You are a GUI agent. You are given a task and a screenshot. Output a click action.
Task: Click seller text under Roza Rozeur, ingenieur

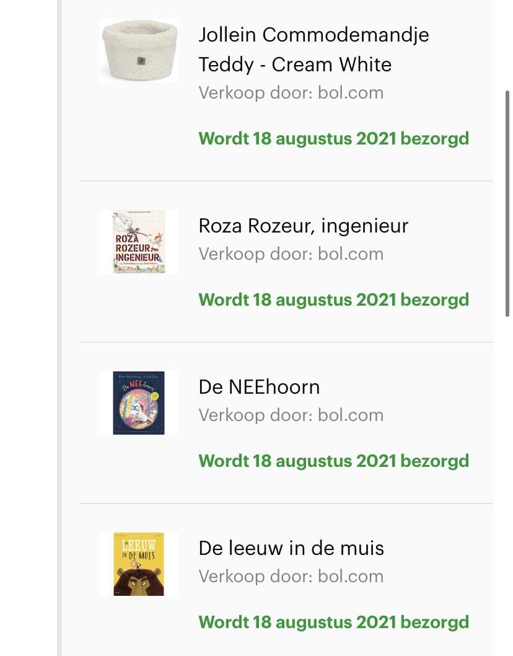(291, 254)
